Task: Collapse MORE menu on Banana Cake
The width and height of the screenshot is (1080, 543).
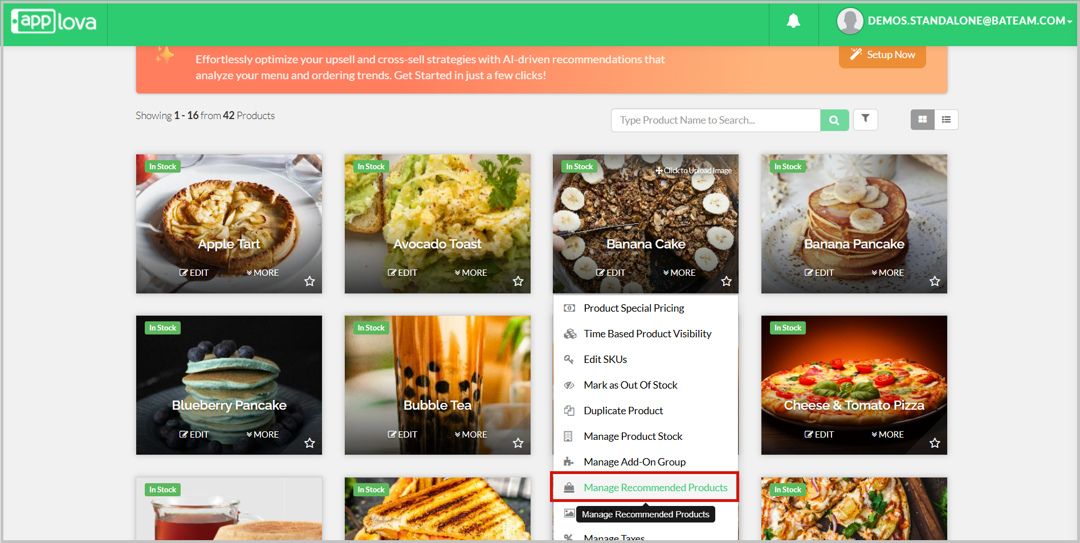Action: 679,273
